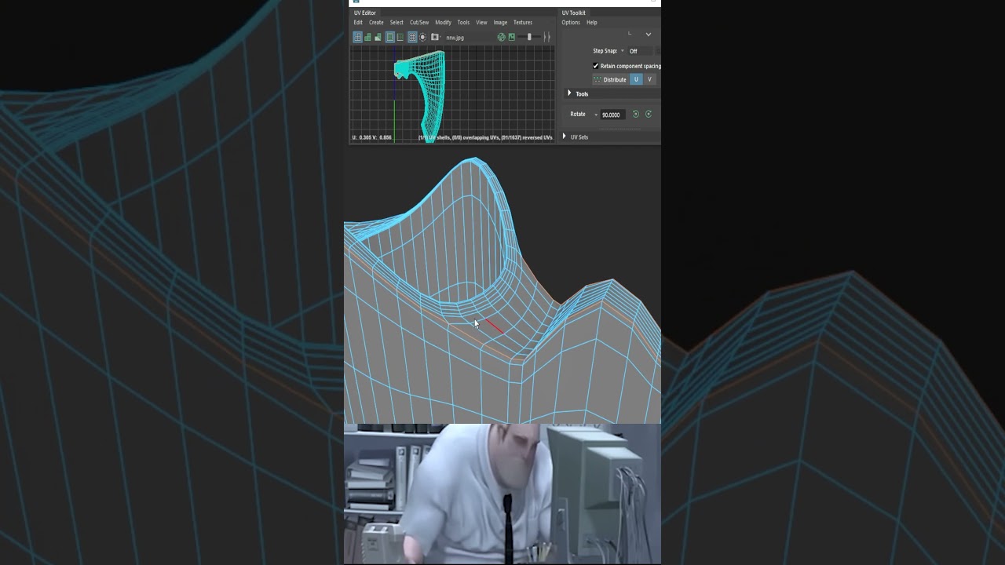Toggle the UV distortion display icon
The height and width of the screenshot is (565, 1005).
(390, 37)
